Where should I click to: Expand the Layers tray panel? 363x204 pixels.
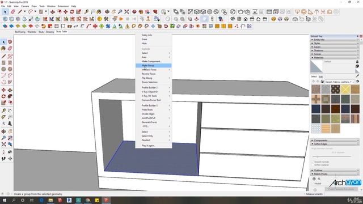pos(335,47)
